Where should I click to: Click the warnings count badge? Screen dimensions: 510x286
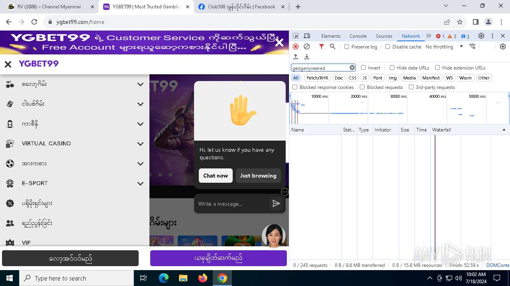click(452, 36)
